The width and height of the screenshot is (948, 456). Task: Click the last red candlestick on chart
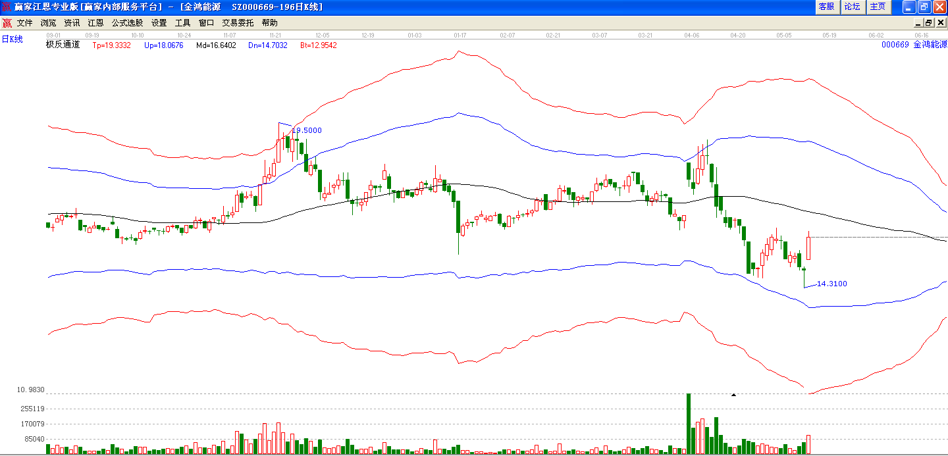808,247
